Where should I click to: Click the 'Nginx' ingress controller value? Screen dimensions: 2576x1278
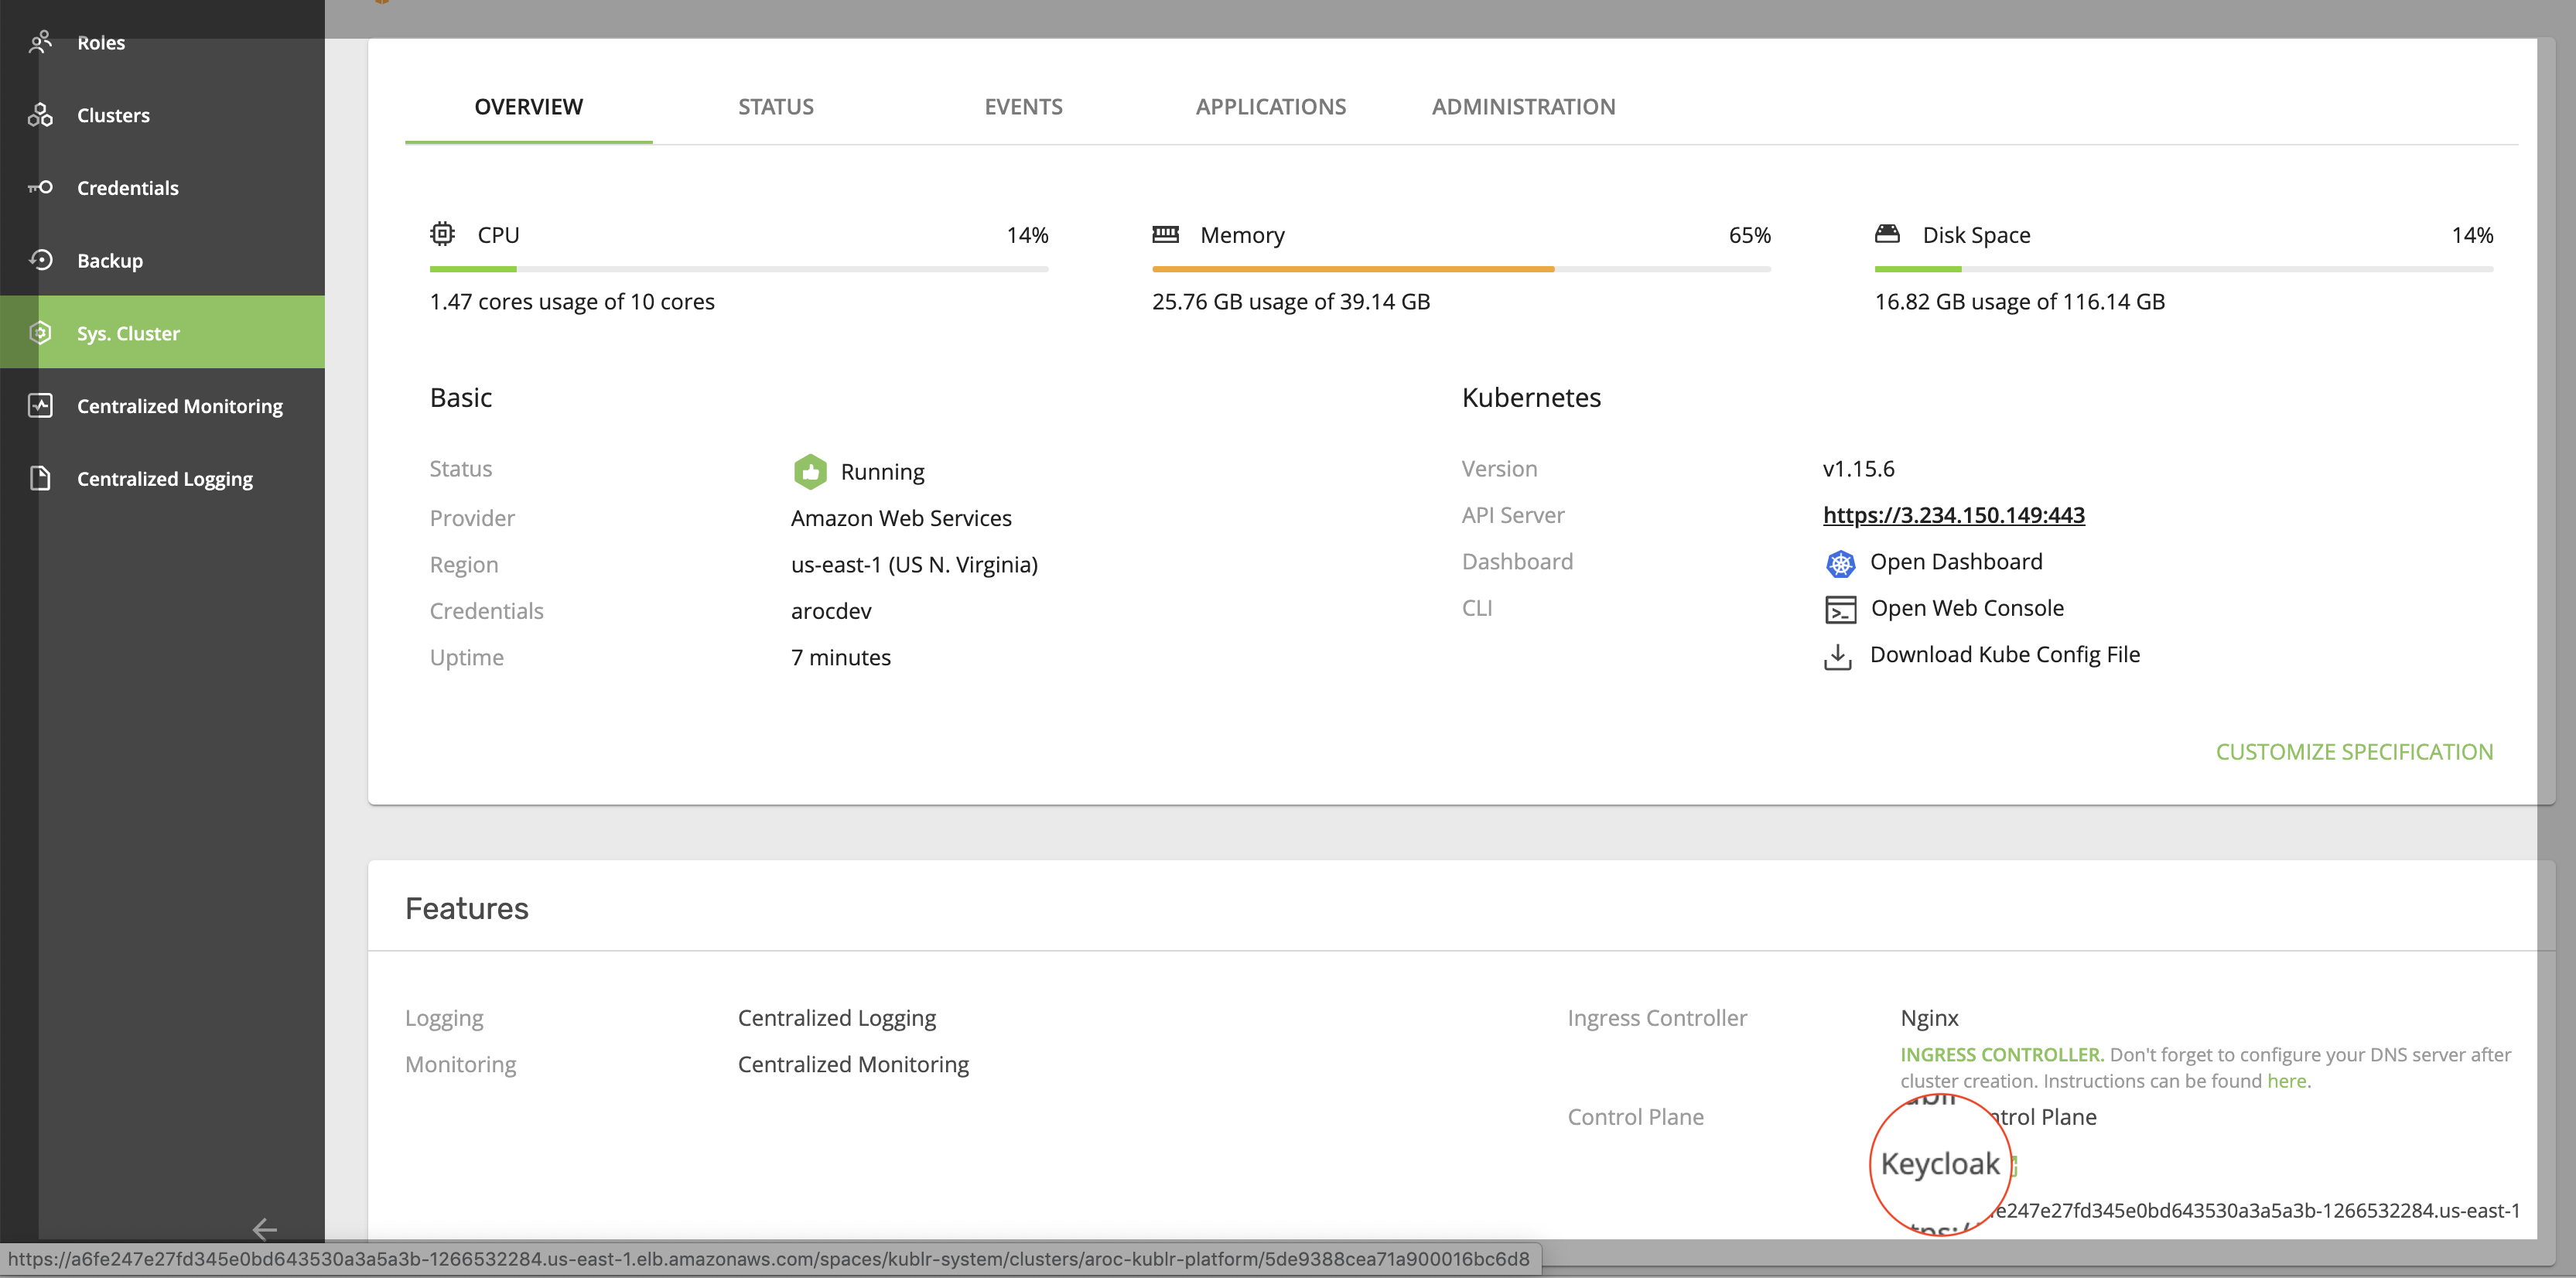click(1929, 1018)
